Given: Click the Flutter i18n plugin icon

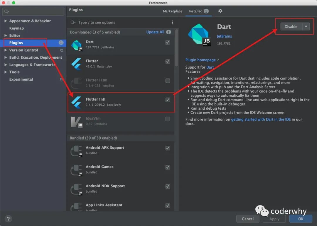Looking at the screenshot, I should point(76,83).
